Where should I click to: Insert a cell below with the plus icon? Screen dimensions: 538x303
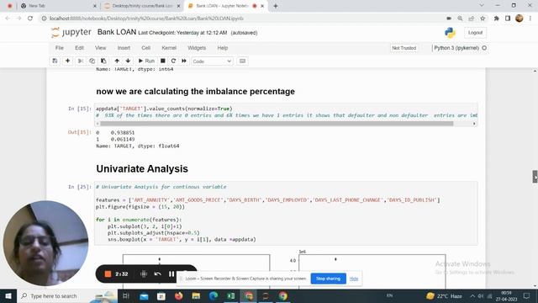(x=67, y=61)
